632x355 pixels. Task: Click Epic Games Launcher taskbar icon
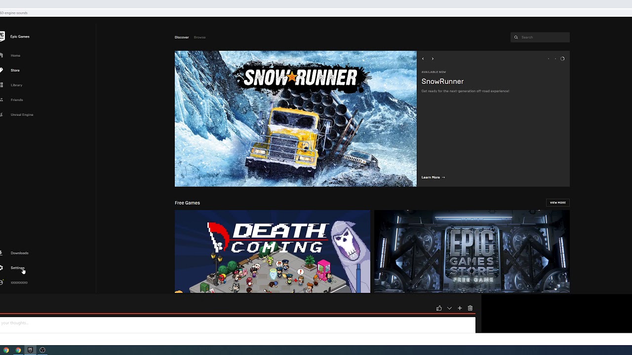click(x=30, y=350)
